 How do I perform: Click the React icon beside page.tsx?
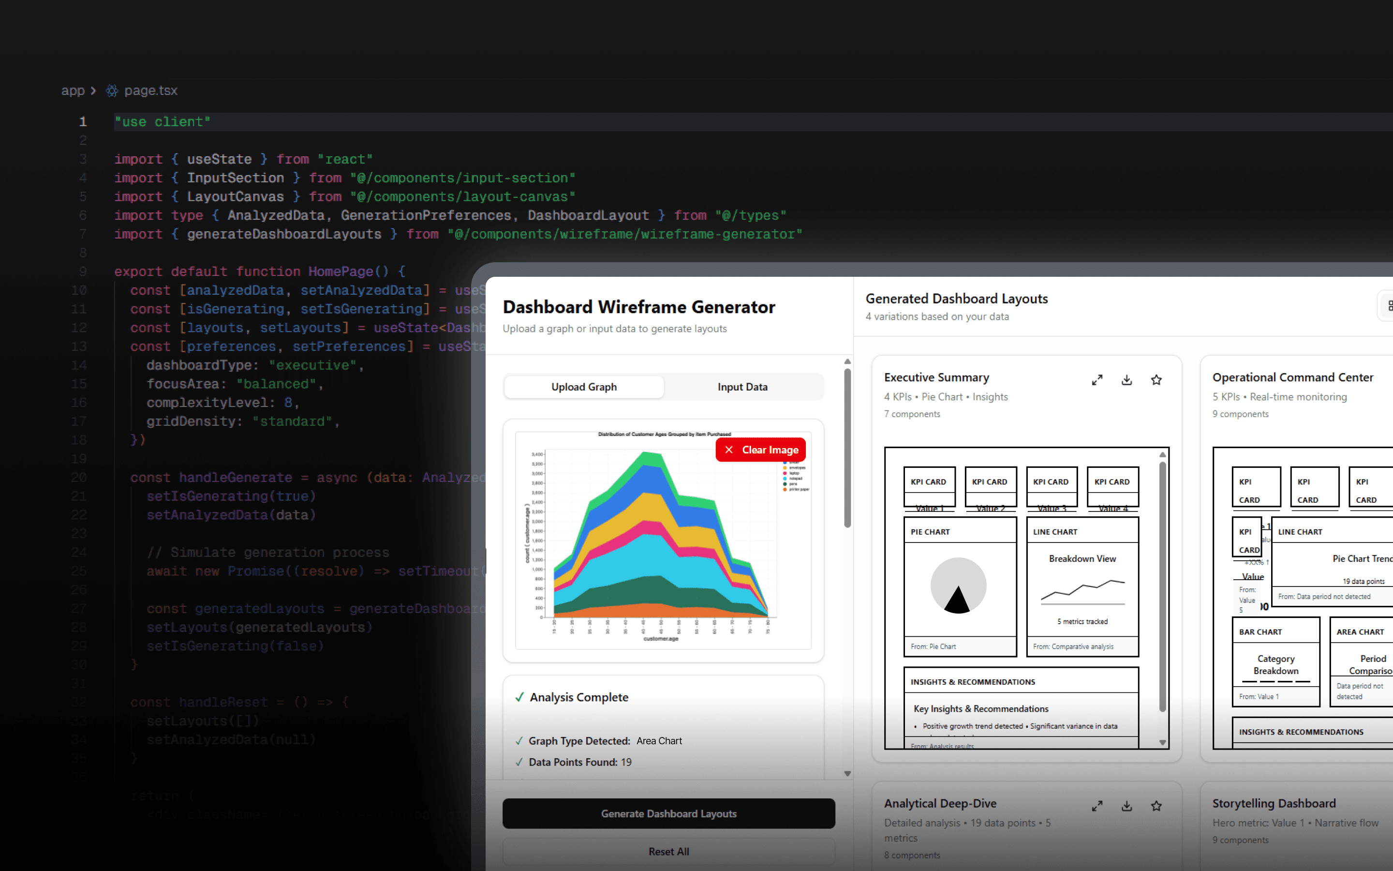point(112,90)
